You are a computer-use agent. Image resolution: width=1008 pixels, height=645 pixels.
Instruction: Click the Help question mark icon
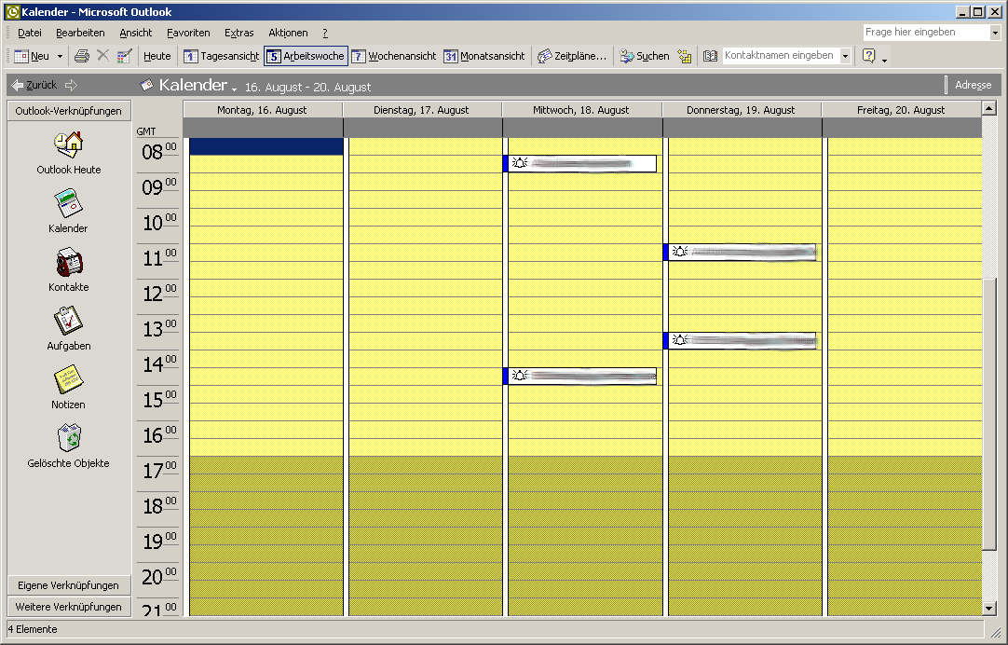click(868, 56)
